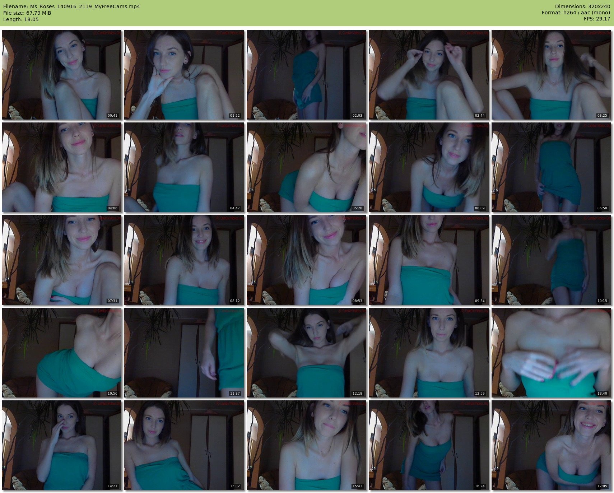Click the thumbnail labeled 12:18
This screenshot has height=493, width=614.
(x=306, y=353)
